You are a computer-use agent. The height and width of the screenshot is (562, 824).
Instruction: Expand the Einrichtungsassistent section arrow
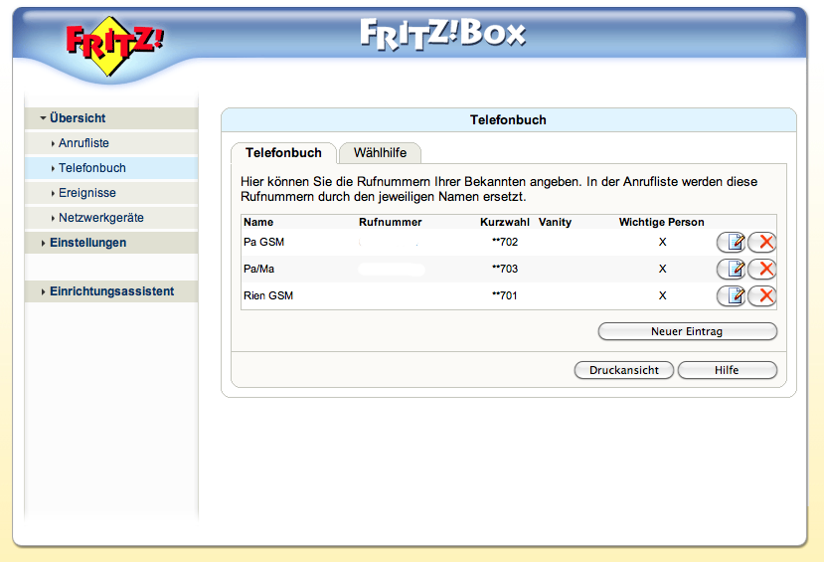[43, 291]
